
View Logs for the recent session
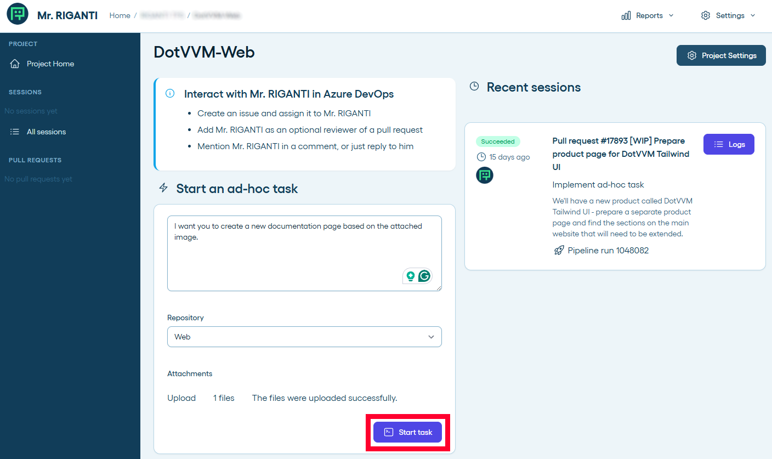[729, 144]
